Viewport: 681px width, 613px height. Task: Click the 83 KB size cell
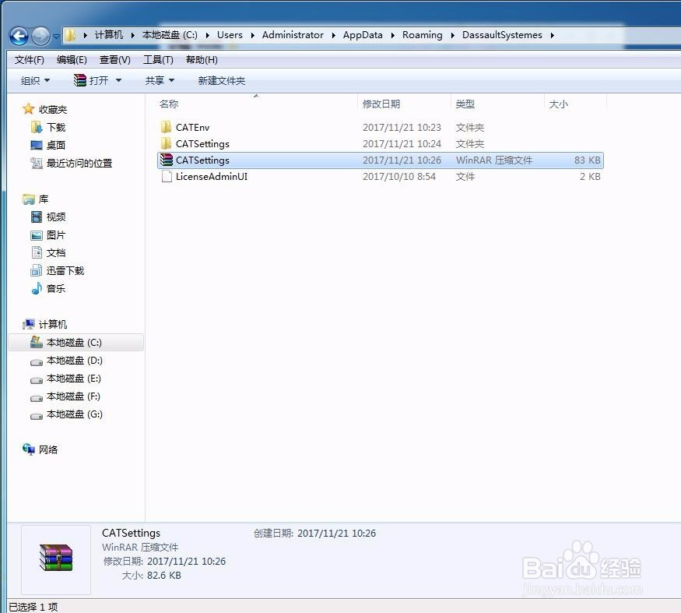click(x=587, y=160)
